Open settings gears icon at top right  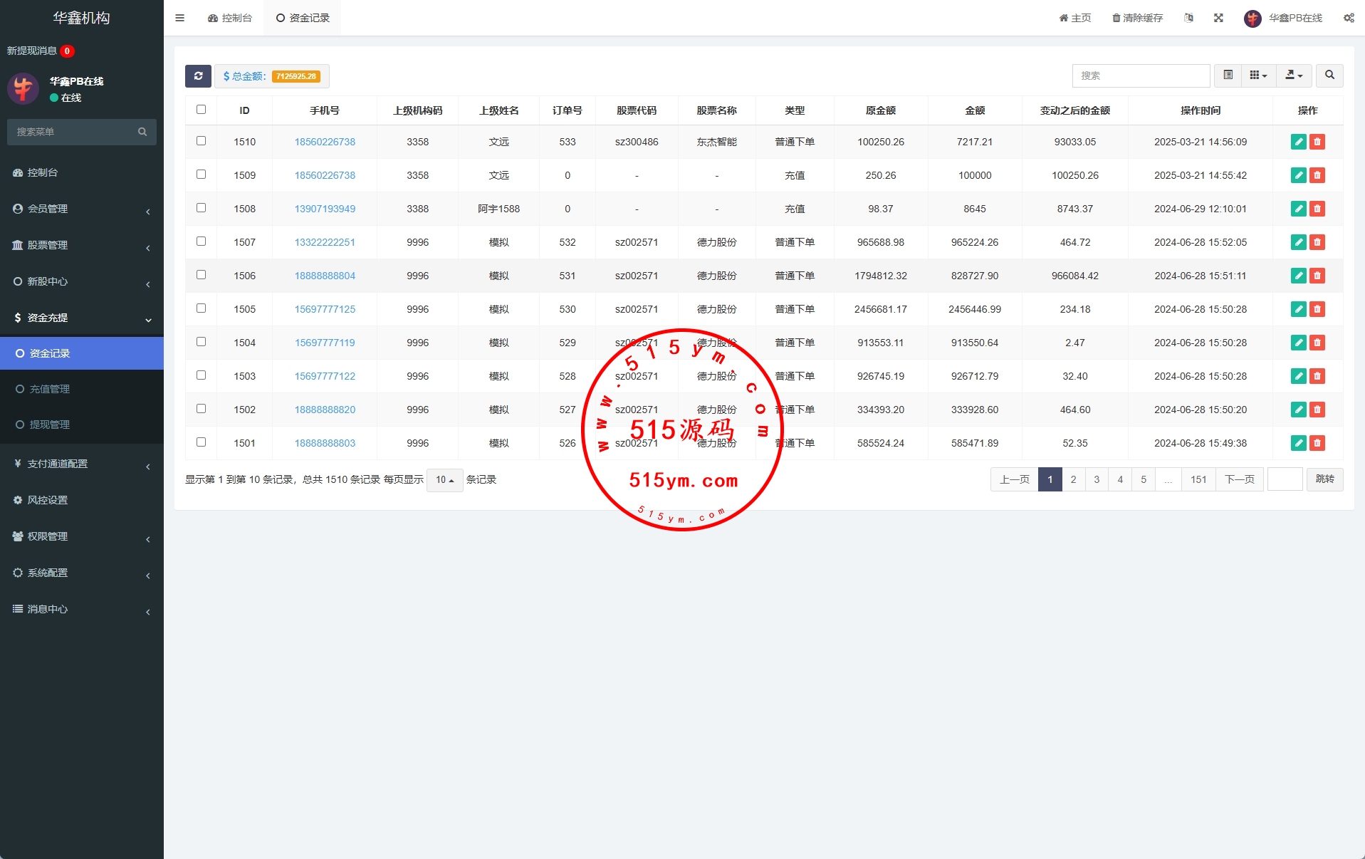(1349, 18)
